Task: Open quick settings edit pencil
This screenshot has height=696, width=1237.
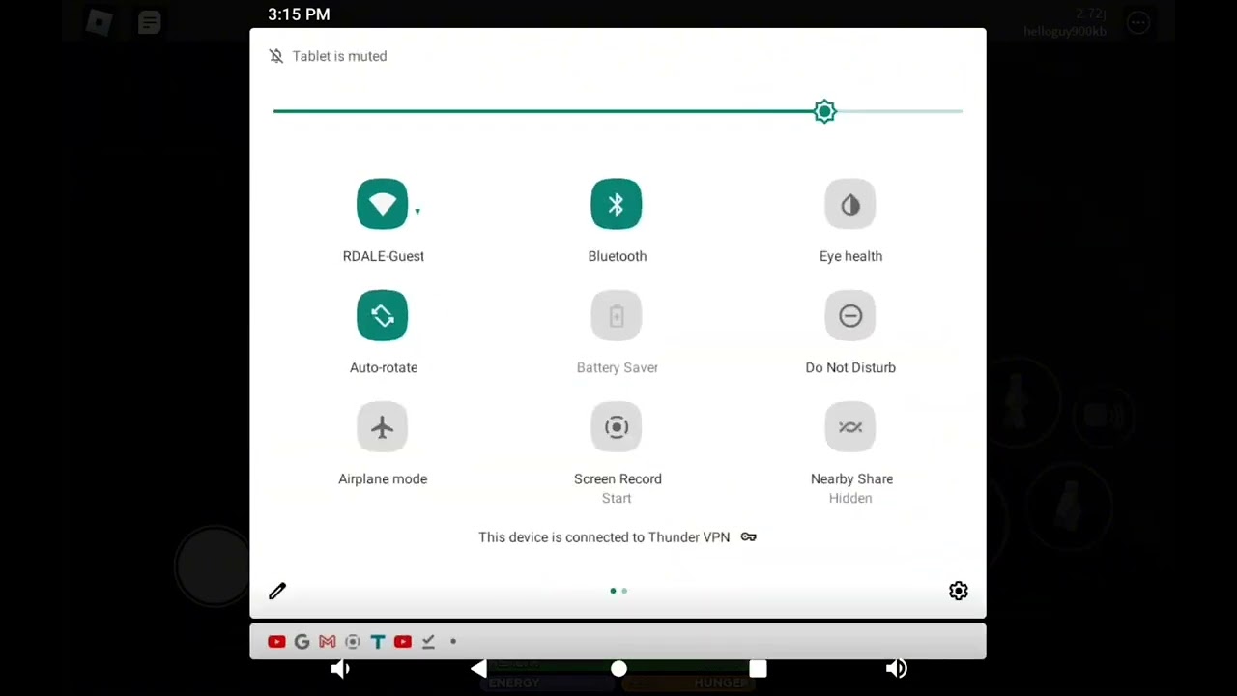Action: click(277, 591)
